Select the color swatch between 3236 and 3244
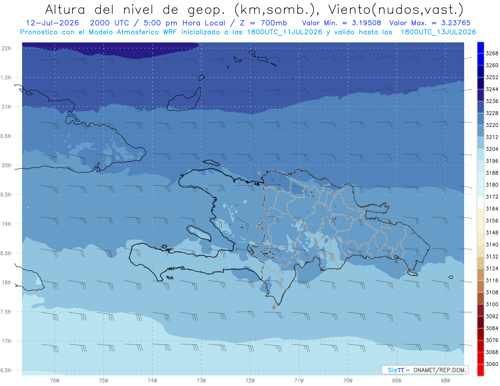Image resolution: width=500 pixels, height=386 pixels. coord(480,95)
